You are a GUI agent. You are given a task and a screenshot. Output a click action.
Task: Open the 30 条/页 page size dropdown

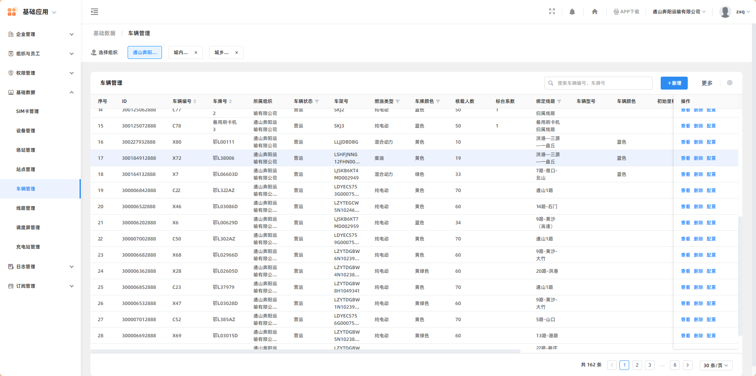click(x=716, y=365)
